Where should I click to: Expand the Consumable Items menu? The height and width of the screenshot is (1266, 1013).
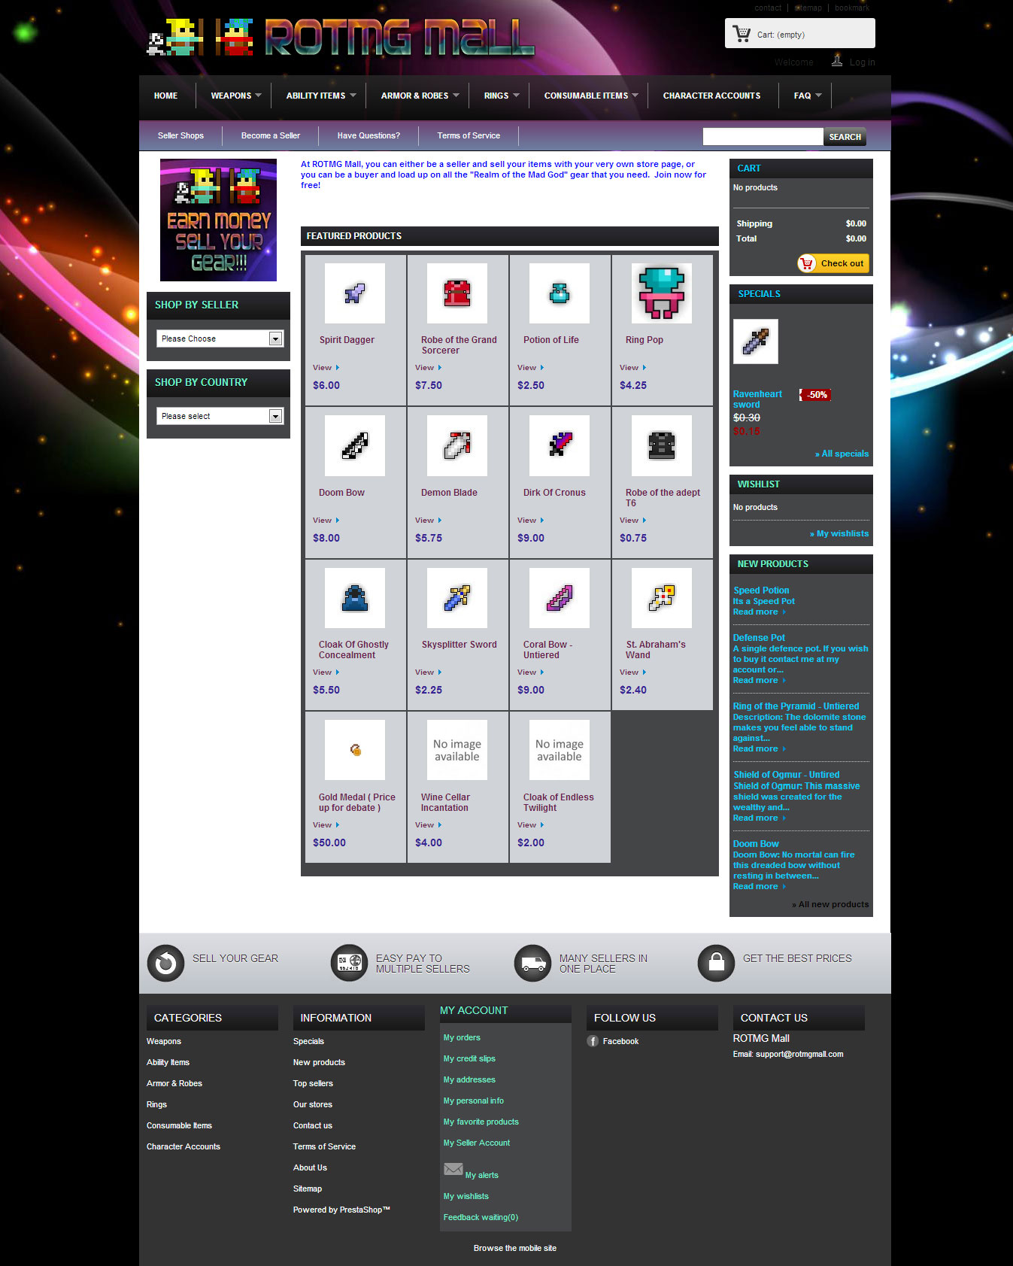(590, 96)
